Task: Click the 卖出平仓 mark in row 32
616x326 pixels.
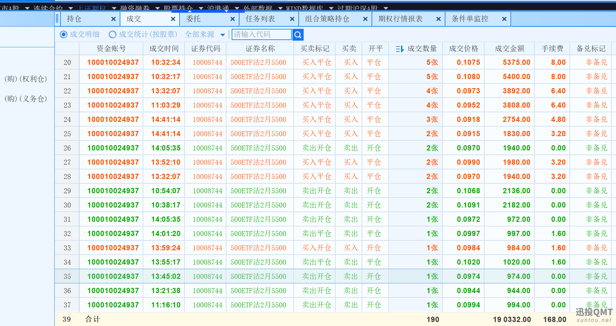Action: (317, 234)
